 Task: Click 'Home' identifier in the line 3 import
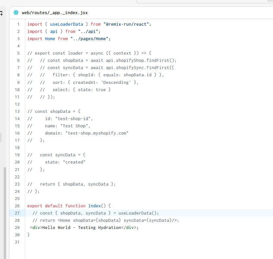[x=50, y=39]
